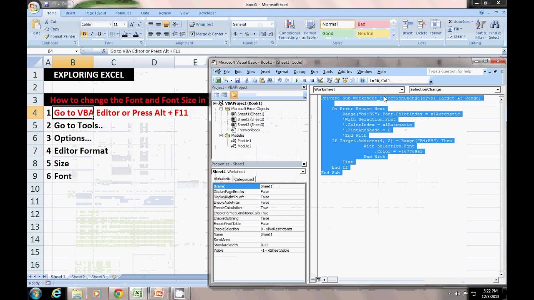Viewport: 534px width, 300px height.
Task: Select Module1 in the project tree
Action: point(244,141)
